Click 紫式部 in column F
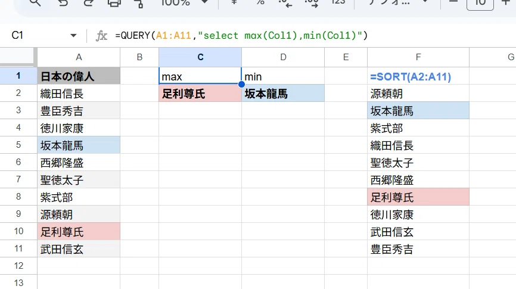Screen dimensions: 516x289 tap(418, 128)
